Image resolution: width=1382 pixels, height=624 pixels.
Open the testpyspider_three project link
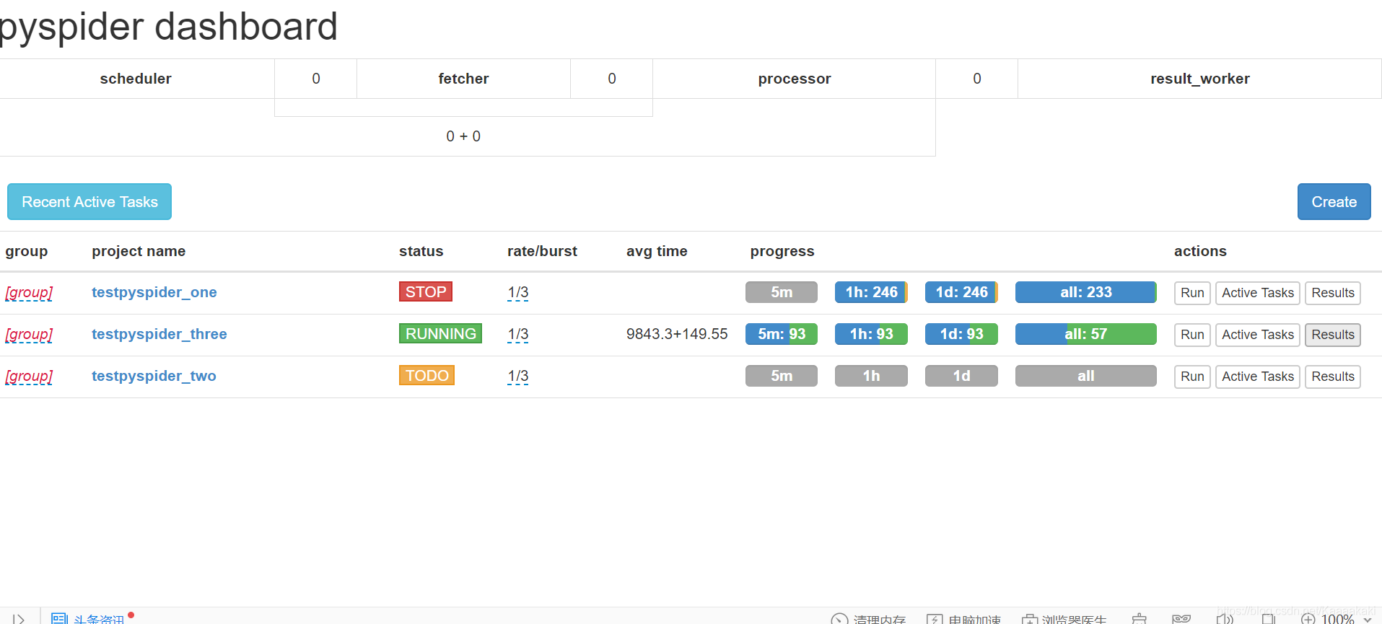click(x=159, y=334)
